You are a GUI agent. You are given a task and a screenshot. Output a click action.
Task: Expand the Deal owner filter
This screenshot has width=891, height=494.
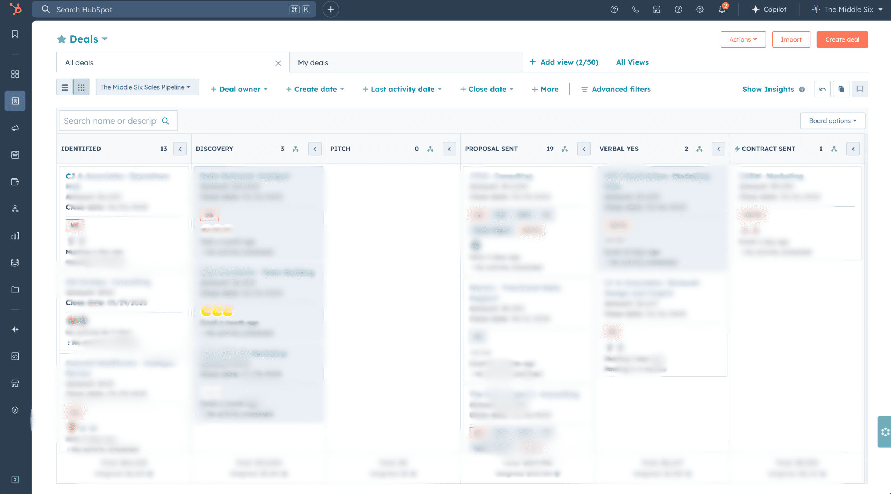[x=239, y=89]
